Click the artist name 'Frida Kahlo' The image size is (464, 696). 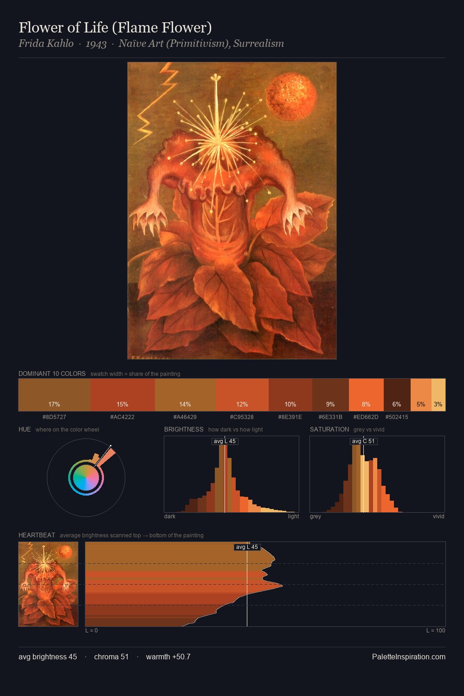click(x=46, y=44)
